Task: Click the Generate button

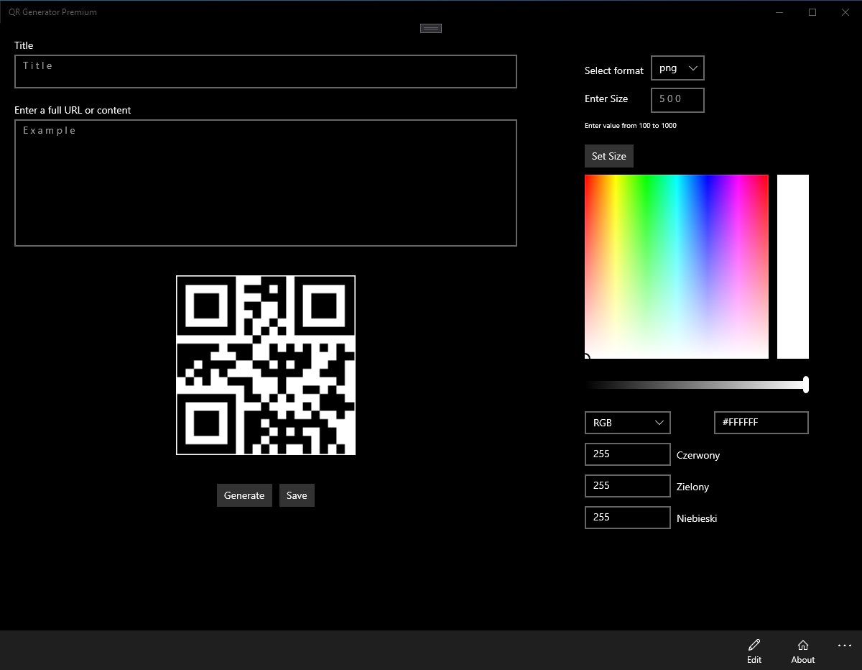Action: 244,495
